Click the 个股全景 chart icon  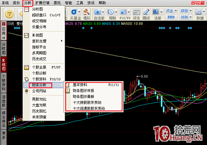click(x=27, y=67)
